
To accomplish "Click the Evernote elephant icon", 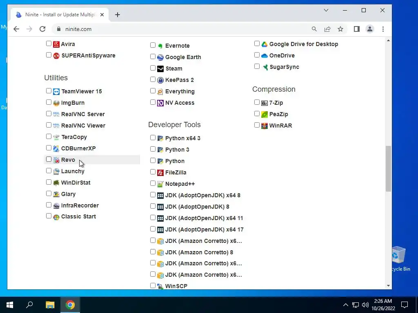I will click(x=160, y=46).
